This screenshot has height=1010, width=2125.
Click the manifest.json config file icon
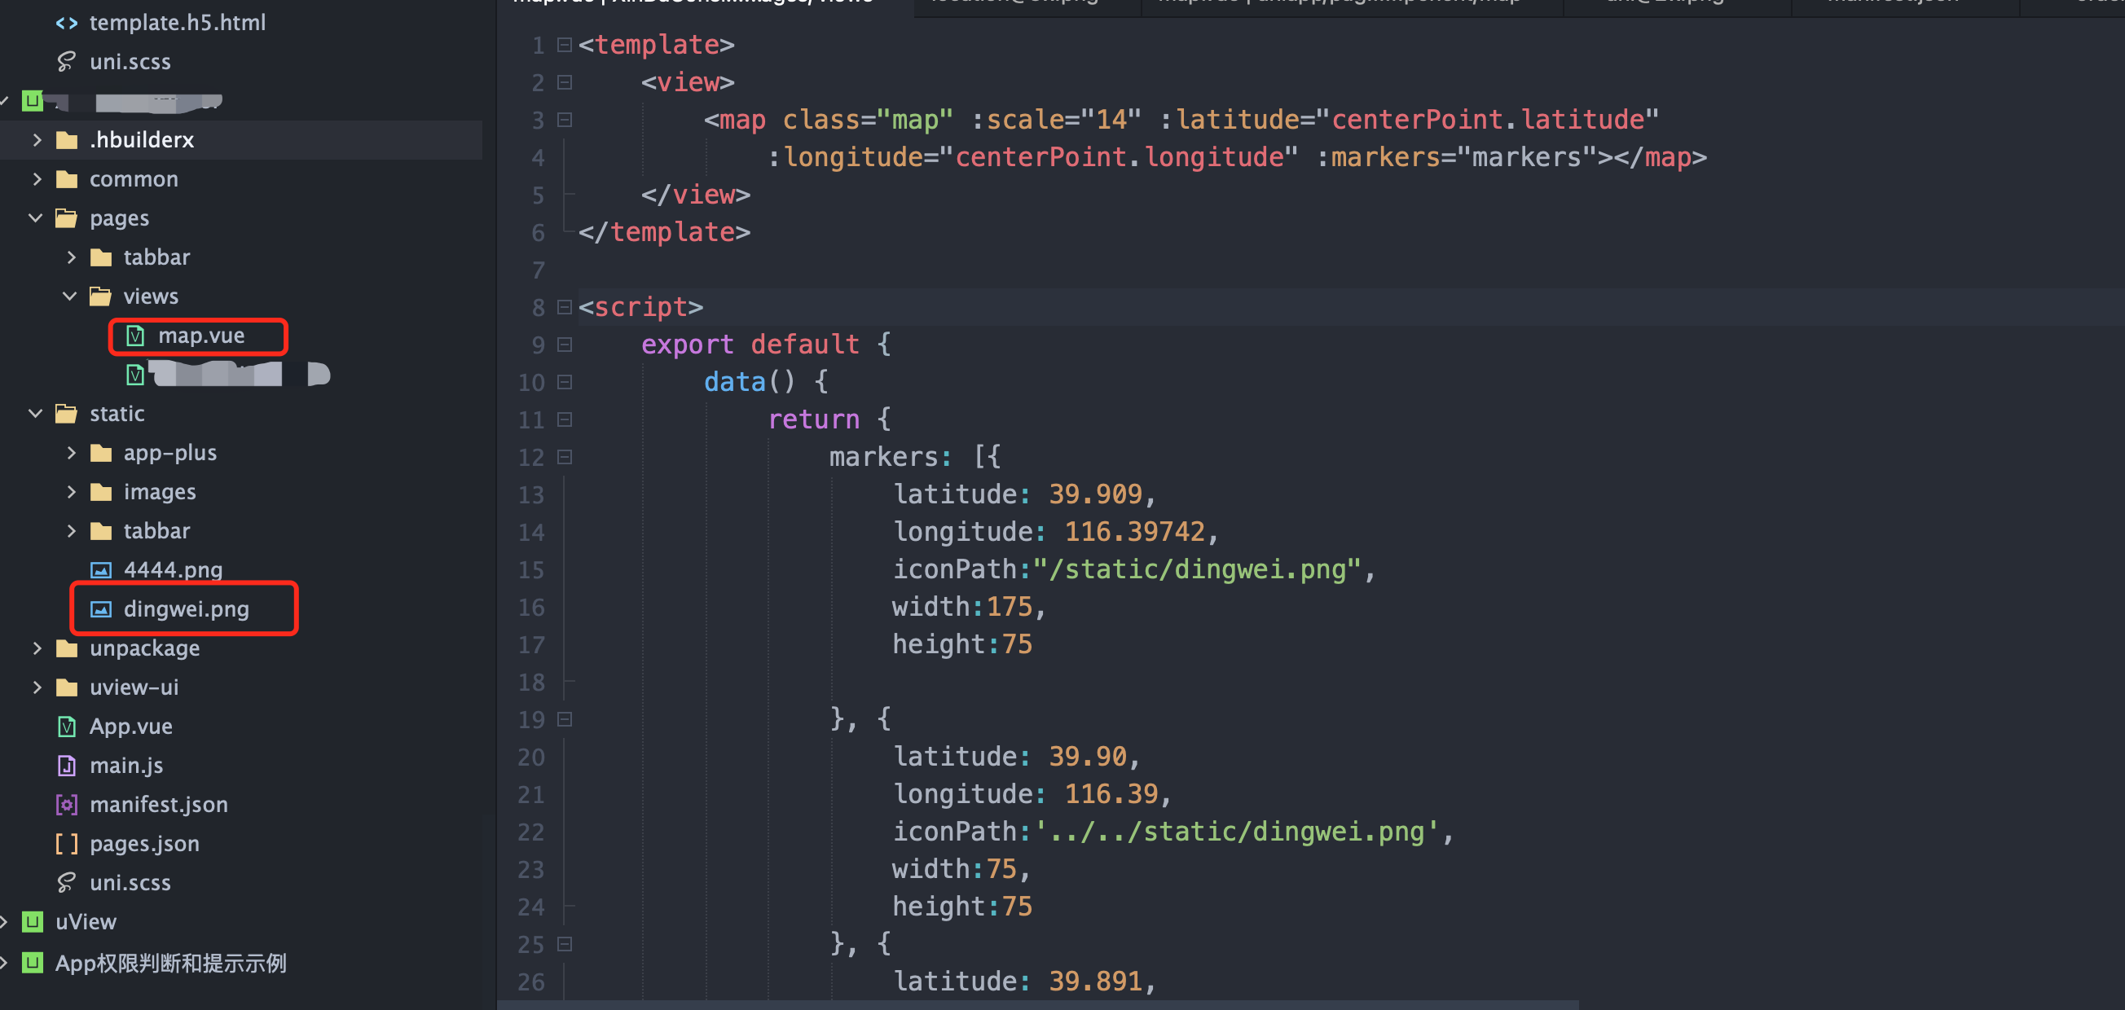point(66,805)
